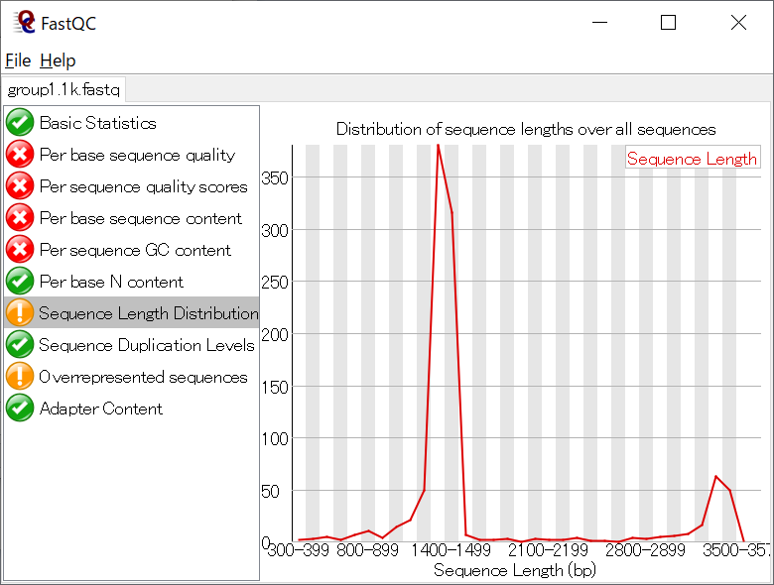774x585 pixels.
Task: Click the 200 y-axis value
Action: tap(275, 335)
